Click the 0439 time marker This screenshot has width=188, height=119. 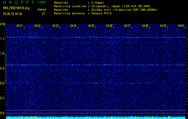tap(163, 26)
